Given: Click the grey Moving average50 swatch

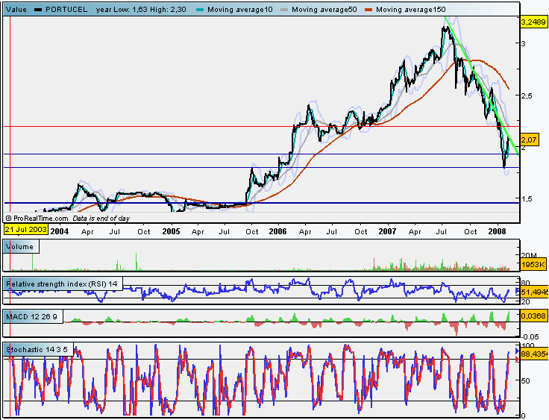Looking at the screenshot, I should click(x=284, y=10).
